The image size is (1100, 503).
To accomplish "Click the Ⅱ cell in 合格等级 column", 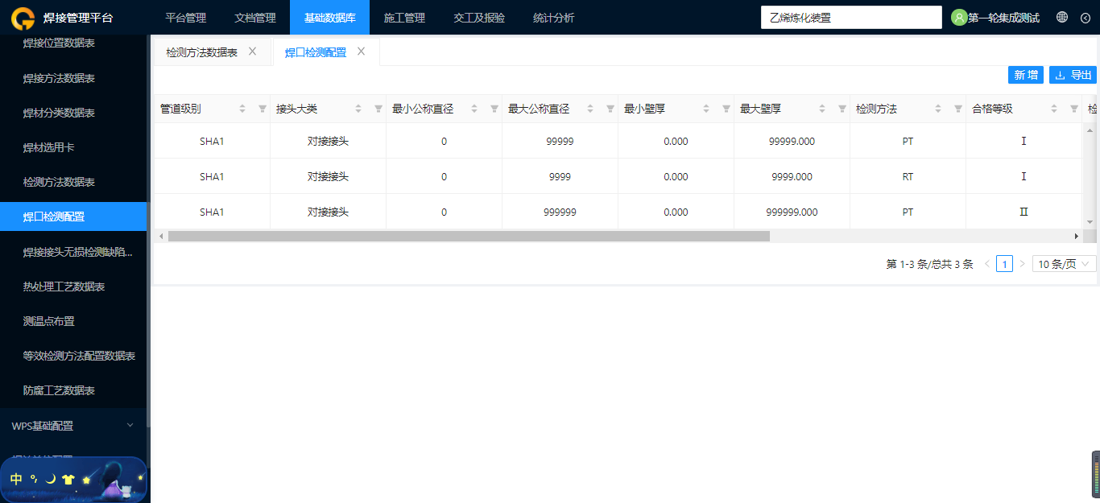I will coord(1023,212).
